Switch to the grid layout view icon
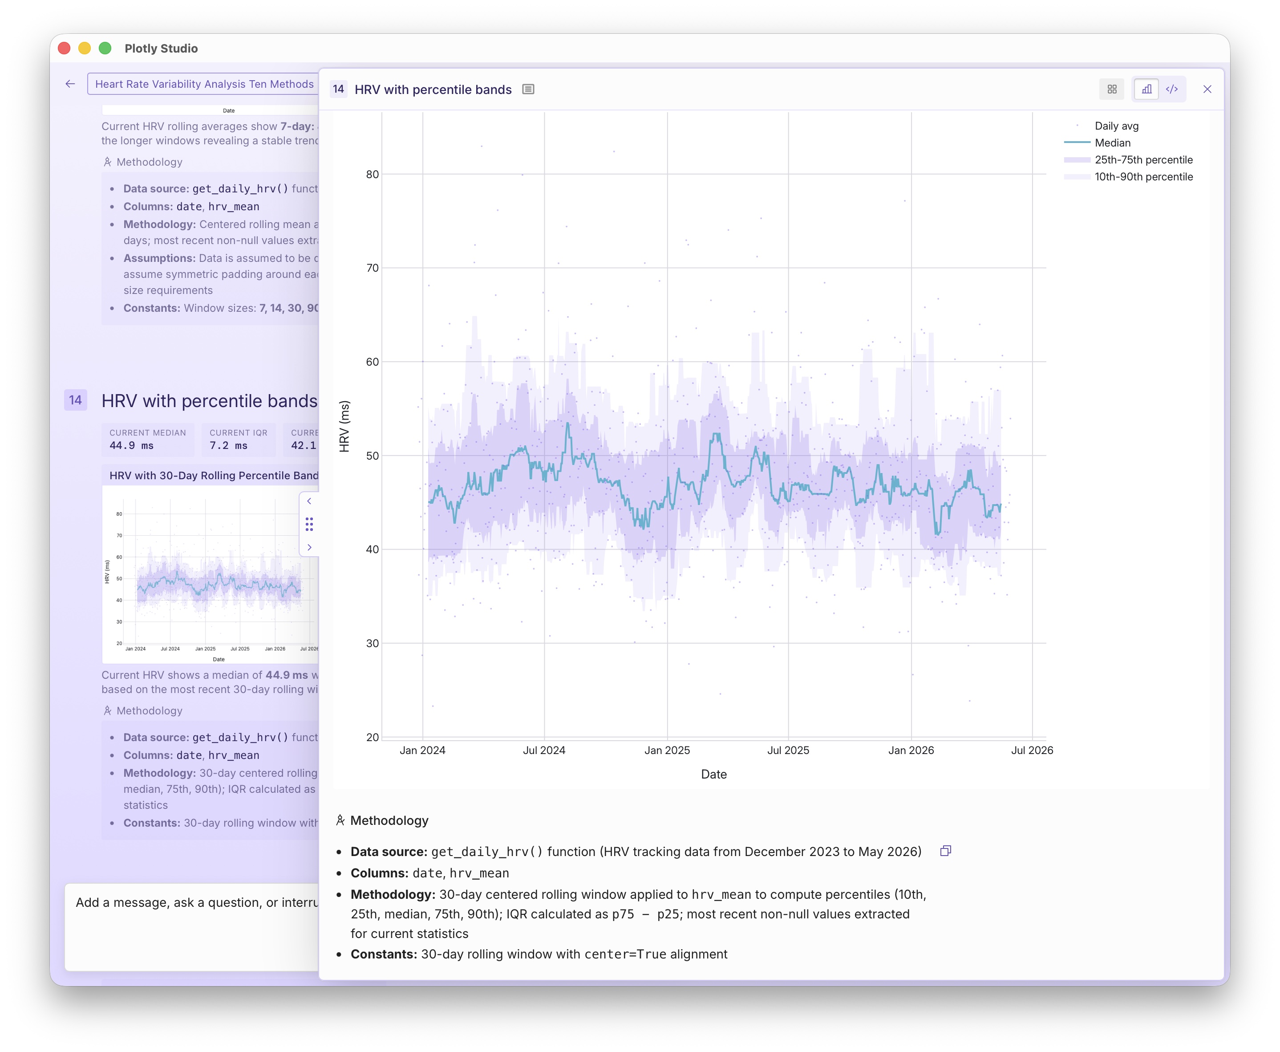This screenshot has height=1052, width=1280. [1112, 89]
